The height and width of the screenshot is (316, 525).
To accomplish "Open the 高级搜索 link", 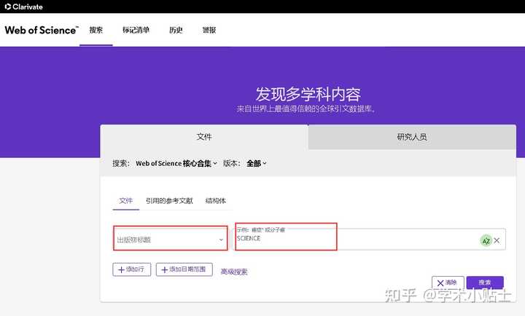I will 234,272.
